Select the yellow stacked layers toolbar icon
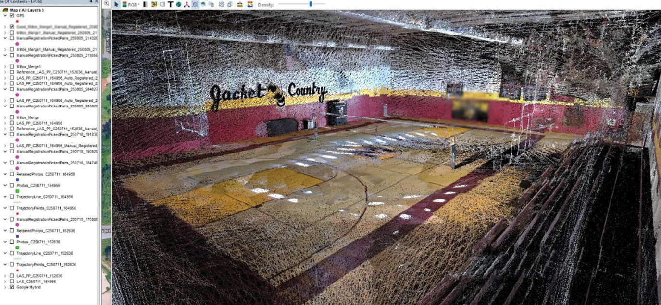 [x=240, y=4]
